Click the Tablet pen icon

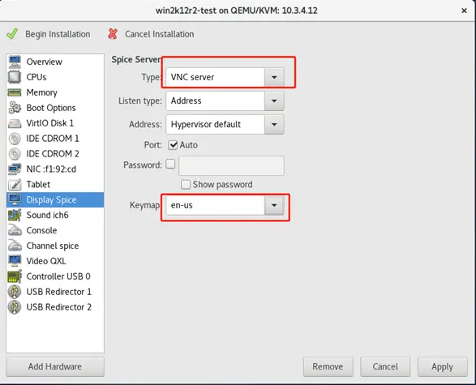pos(15,185)
